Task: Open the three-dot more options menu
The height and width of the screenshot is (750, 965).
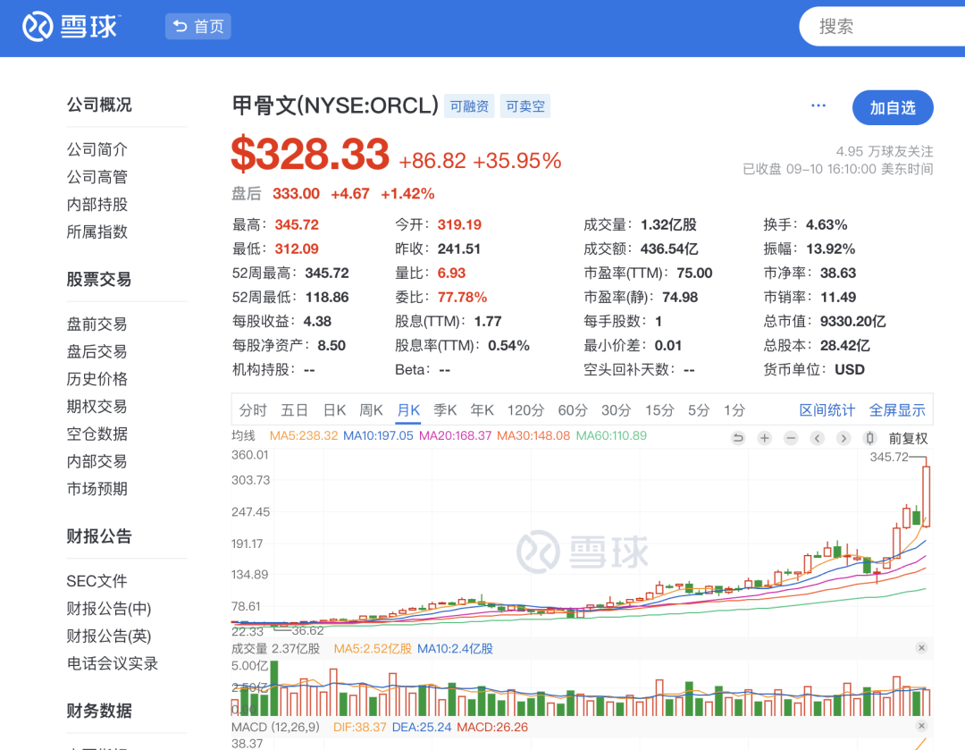Action: click(x=818, y=105)
